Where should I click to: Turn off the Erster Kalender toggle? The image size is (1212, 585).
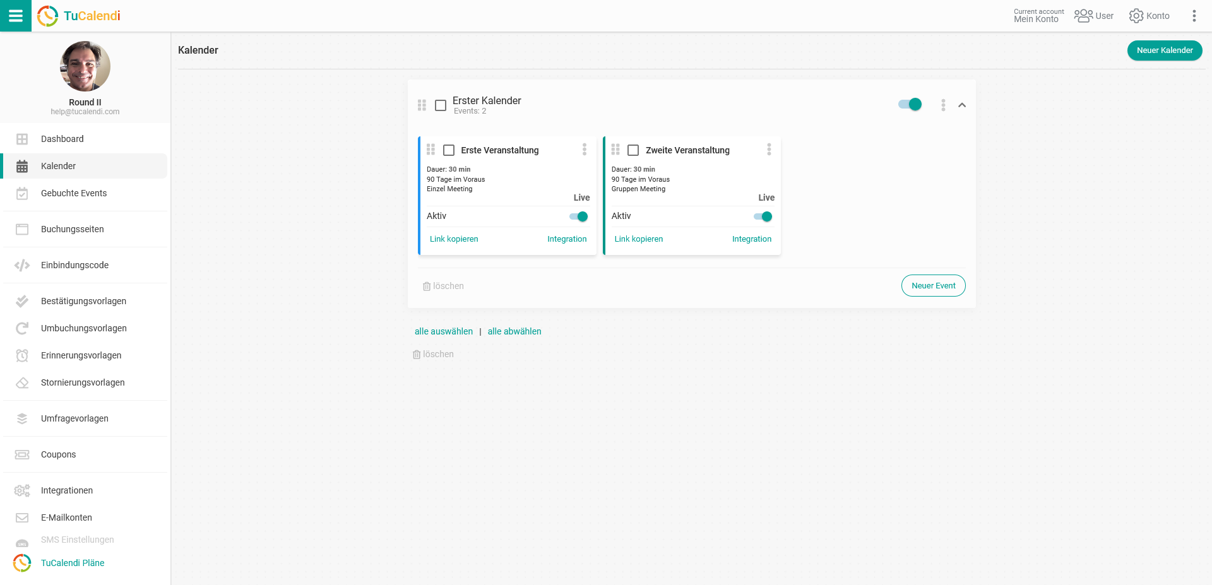[x=910, y=105]
